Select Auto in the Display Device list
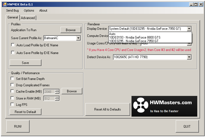Viewport: 205px width, 137px height. tap(150, 34)
